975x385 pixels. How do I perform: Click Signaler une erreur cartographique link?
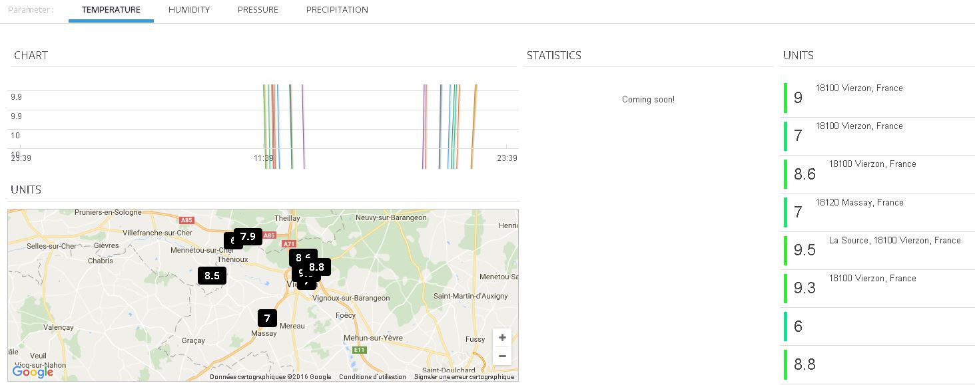(x=464, y=377)
